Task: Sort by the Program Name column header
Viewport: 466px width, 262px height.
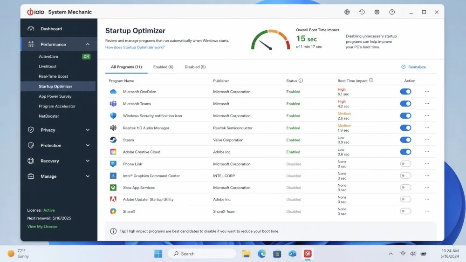Action: pyautogui.click(x=121, y=81)
